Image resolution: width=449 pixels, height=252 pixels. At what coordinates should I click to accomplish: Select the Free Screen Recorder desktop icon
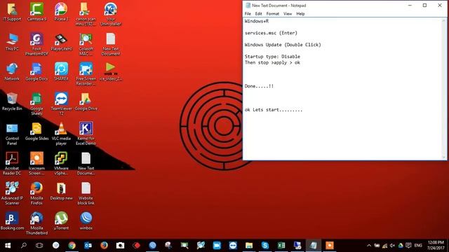pyautogui.click(x=86, y=74)
